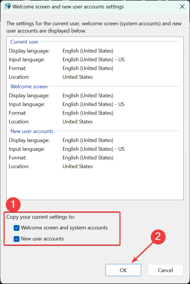Close the Welcome screen settings dialog
The width and height of the screenshot is (190, 284).
pos(182,6)
